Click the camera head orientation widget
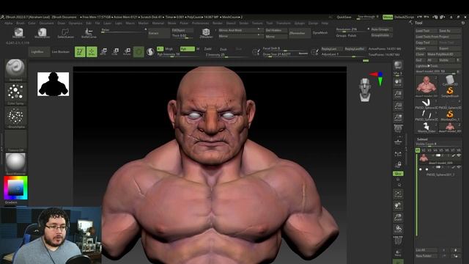The width and height of the screenshot is (469, 264). (x=365, y=89)
